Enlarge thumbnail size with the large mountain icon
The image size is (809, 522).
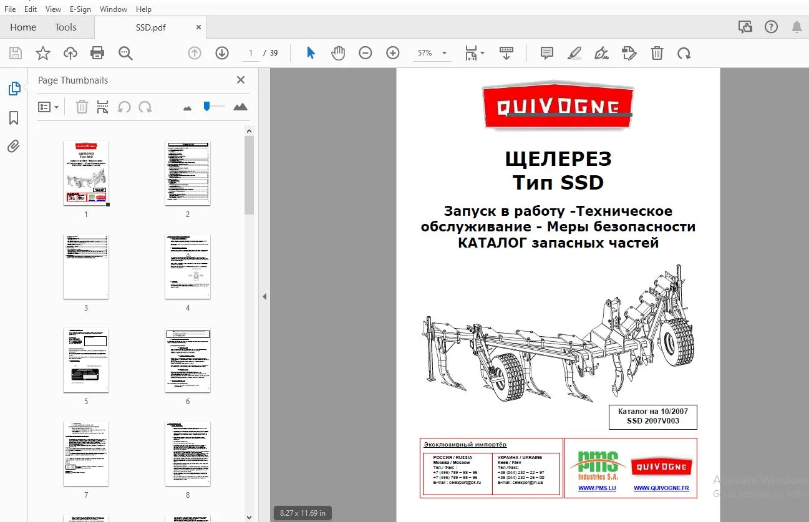tap(240, 107)
